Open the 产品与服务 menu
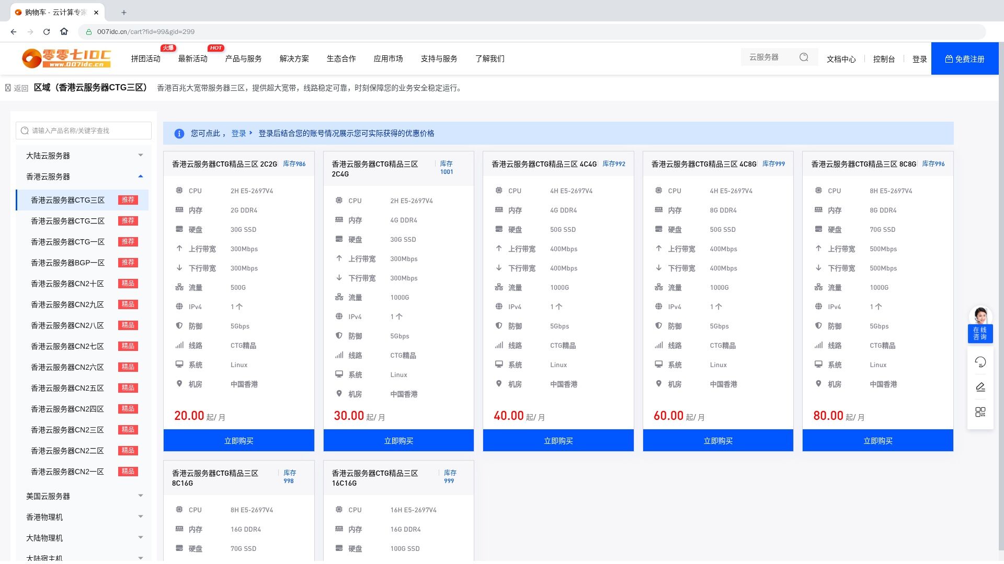Screen dimensions: 1004x564 coord(244,58)
